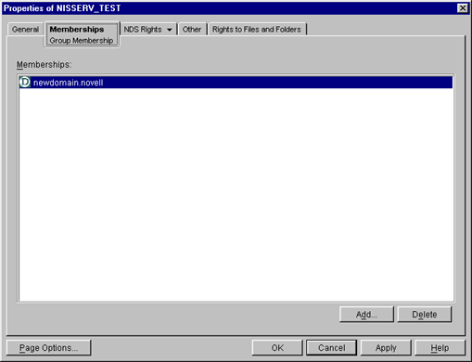Open the General tab

point(25,30)
